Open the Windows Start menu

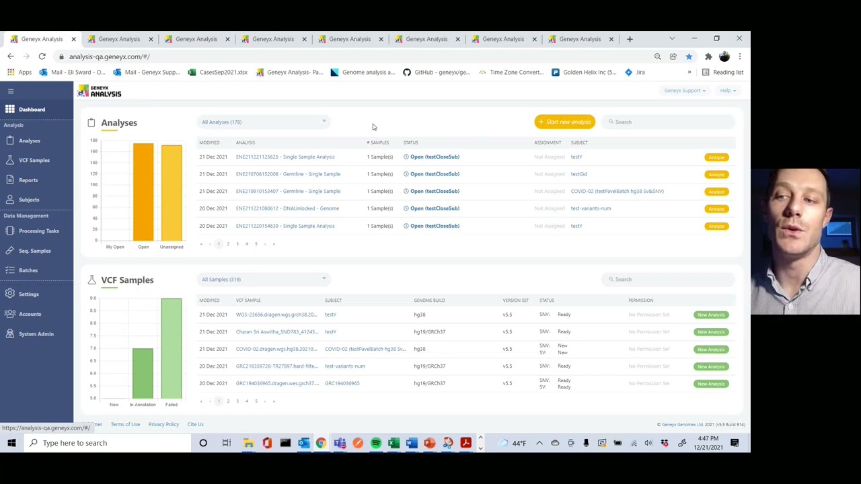pos(11,443)
